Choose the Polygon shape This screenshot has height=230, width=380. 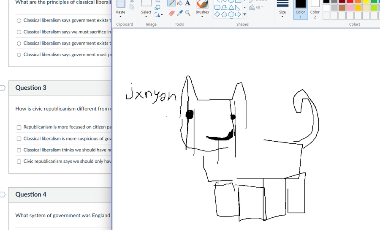coord(224,8)
